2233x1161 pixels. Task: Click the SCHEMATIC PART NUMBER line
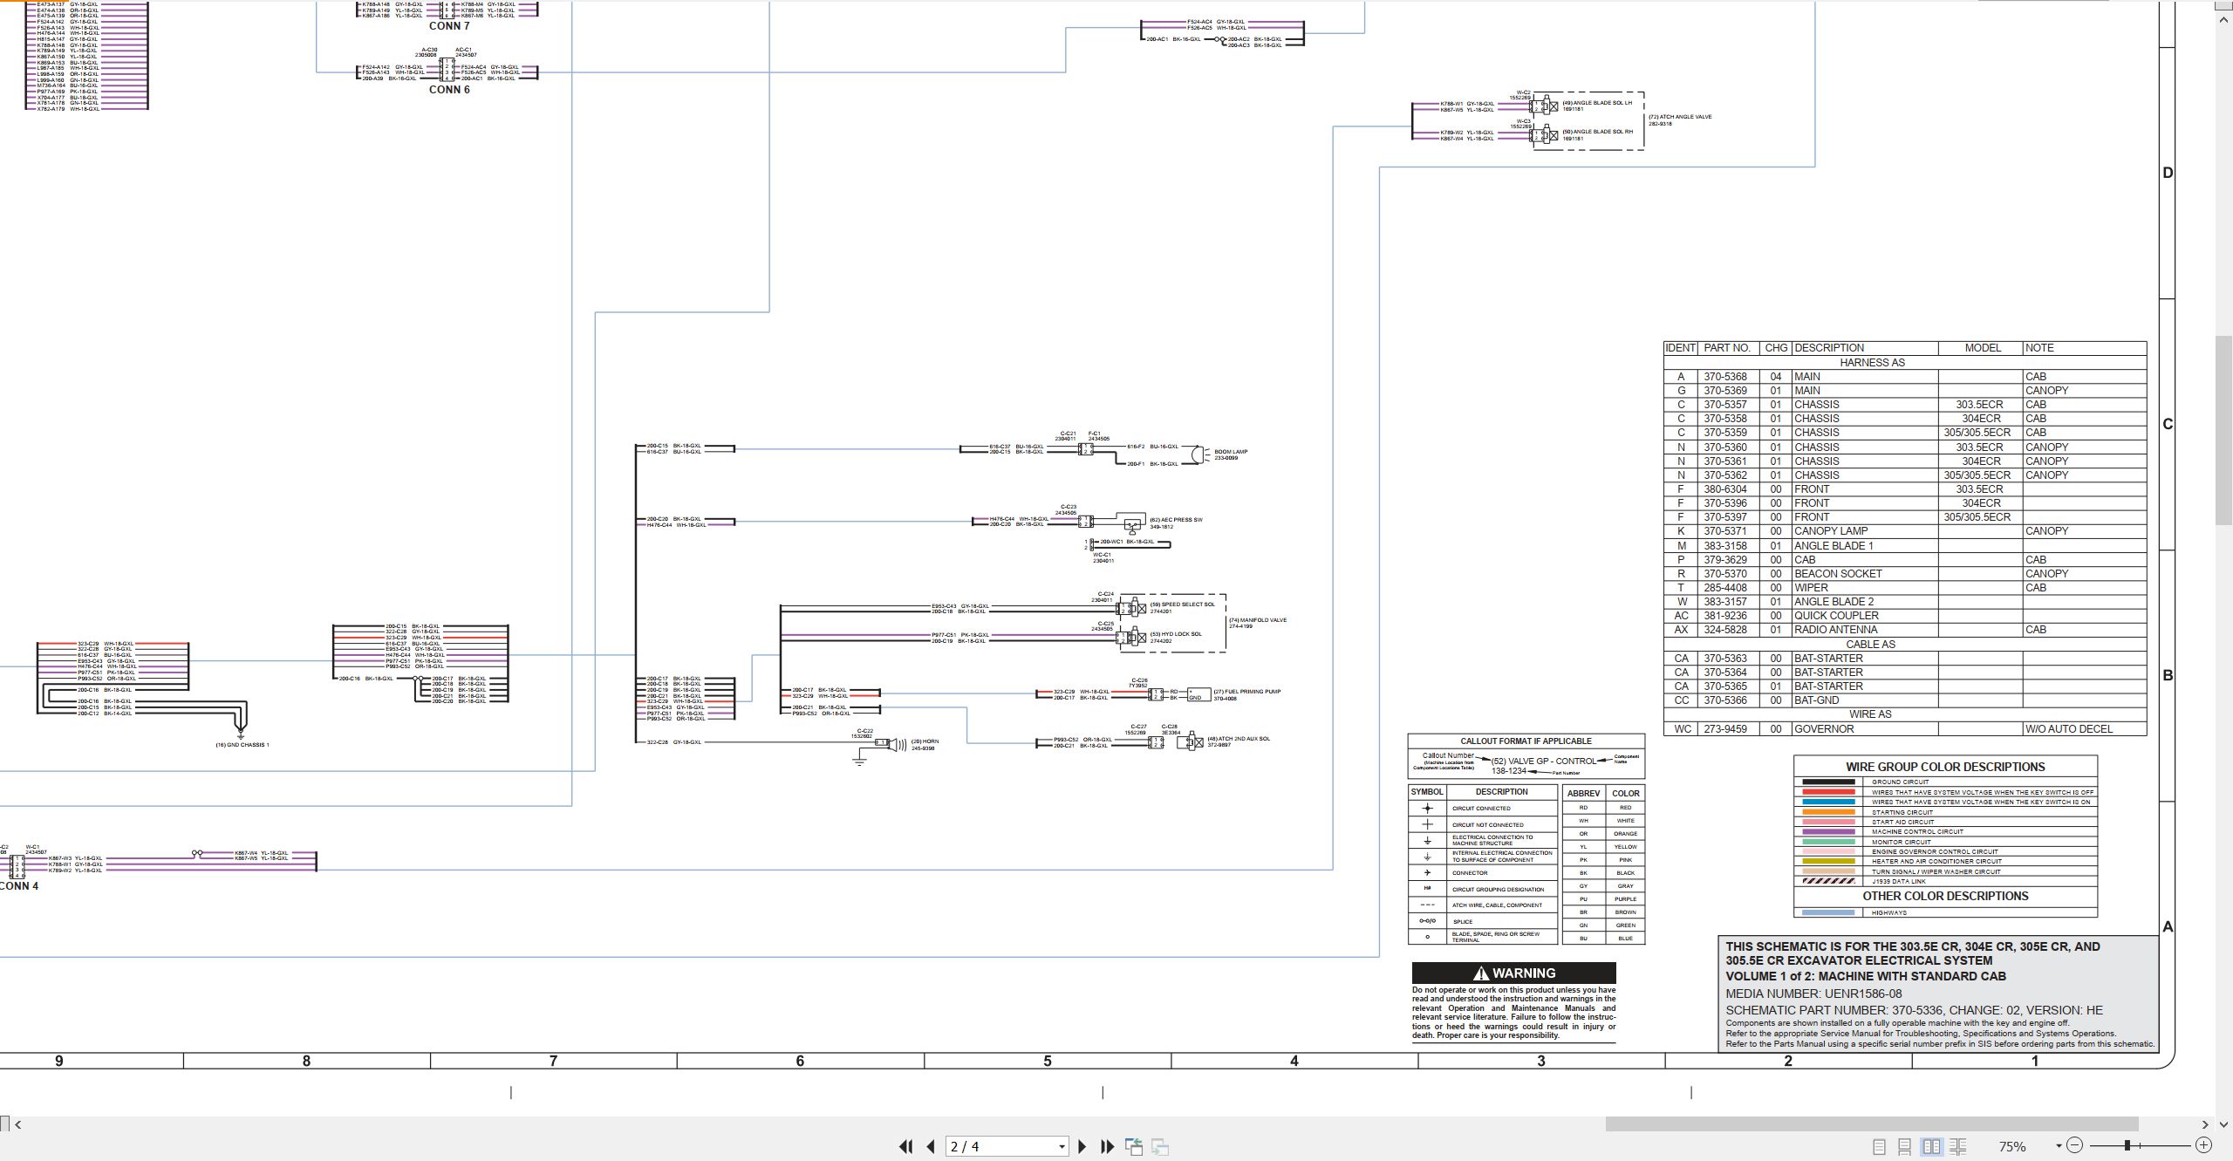pyautogui.click(x=1914, y=1011)
